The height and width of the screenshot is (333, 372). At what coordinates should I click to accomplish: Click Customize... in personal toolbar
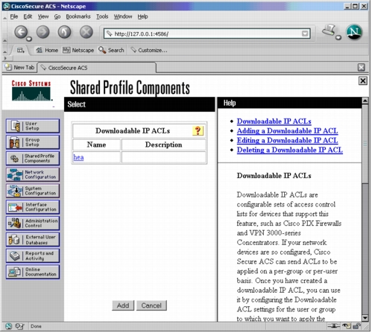tap(149, 51)
